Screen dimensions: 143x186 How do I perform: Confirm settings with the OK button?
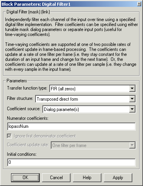25,178
